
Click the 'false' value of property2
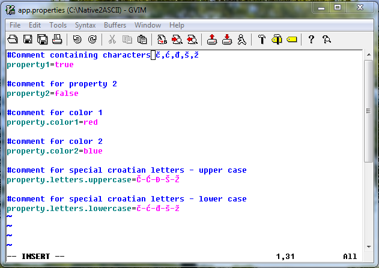[x=67, y=94]
